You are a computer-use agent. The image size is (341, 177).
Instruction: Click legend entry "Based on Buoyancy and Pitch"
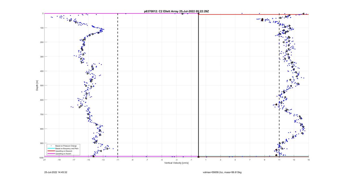(x=67, y=149)
